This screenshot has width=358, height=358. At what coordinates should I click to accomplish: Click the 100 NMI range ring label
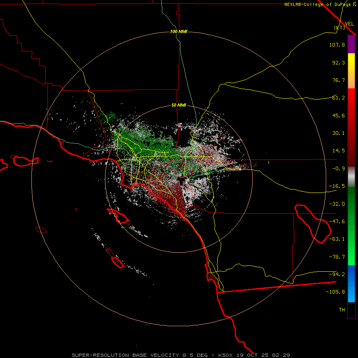[x=179, y=31]
